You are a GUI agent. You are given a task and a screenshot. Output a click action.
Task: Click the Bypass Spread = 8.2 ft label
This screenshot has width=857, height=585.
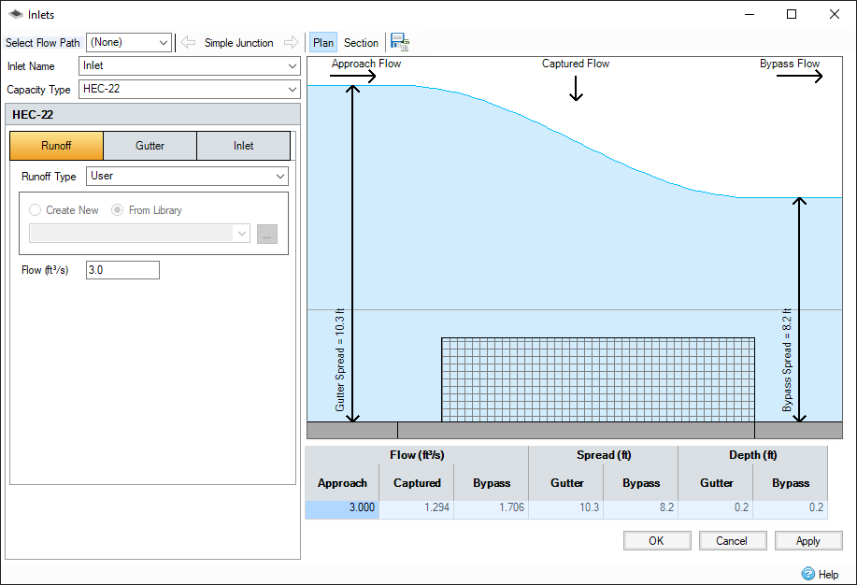(x=787, y=360)
